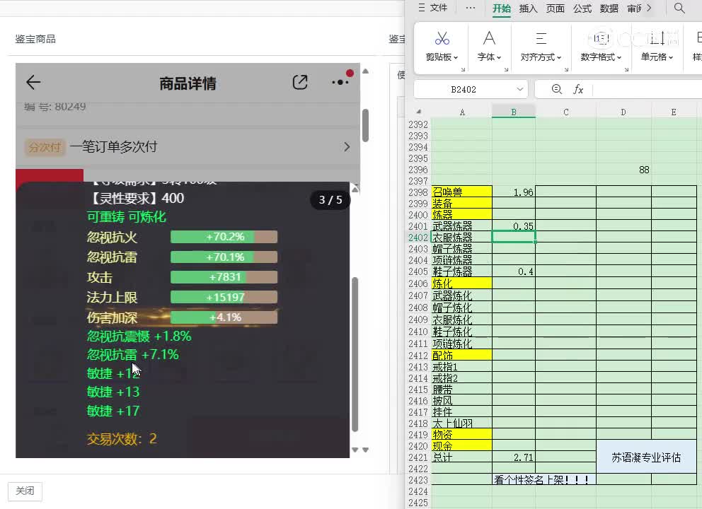The image size is (702, 509).
Task: Expand the 一笔订单多次付 row chevron
Action: (x=347, y=147)
